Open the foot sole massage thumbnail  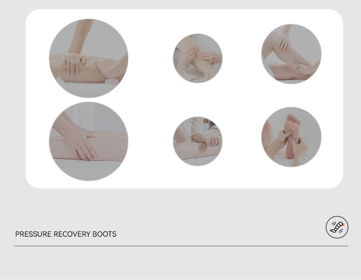[291, 137]
